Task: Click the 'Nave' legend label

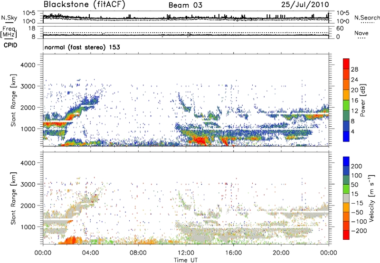Action: pyautogui.click(x=361, y=33)
